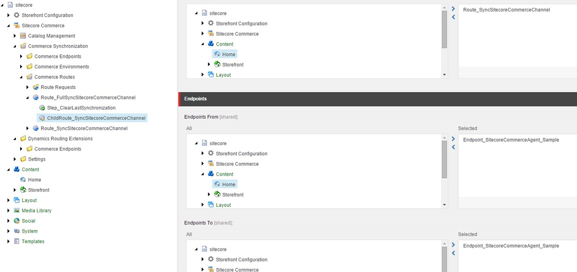Select Layout in Endpoints From tree
Screen dimensions: 577x272
pyautogui.click(x=223, y=205)
